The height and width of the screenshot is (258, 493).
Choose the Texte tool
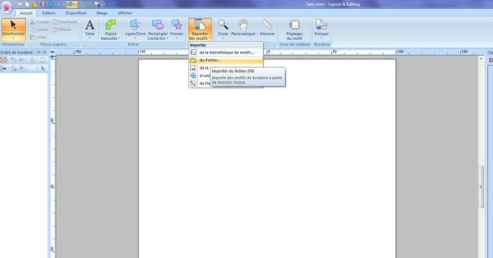pyautogui.click(x=90, y=28)
